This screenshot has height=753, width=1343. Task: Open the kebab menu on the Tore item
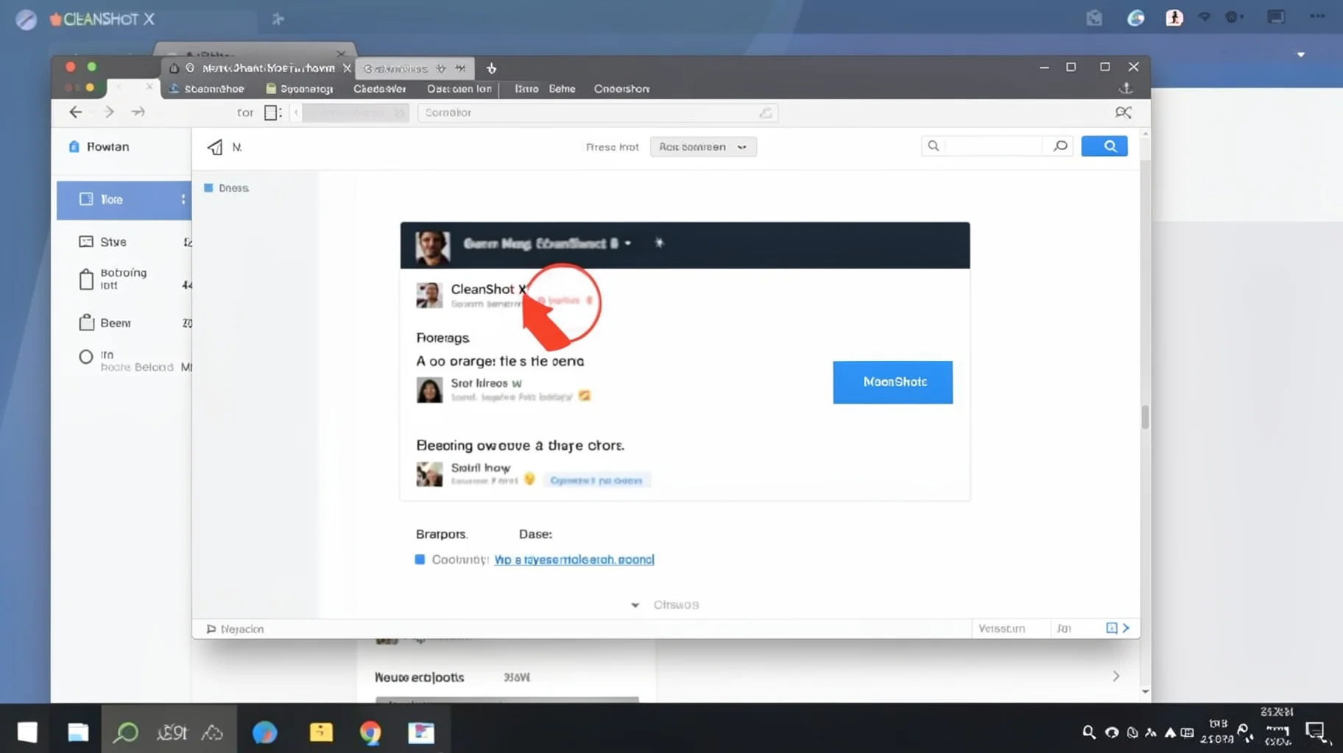click(x=183, y=199)
